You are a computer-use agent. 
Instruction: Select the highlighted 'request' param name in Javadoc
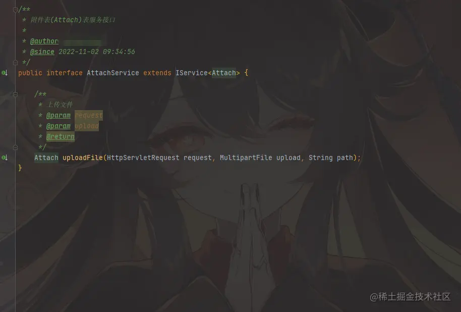(x=88, y=116)
